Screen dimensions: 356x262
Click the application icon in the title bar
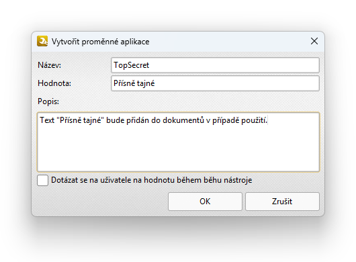point(42,41)
